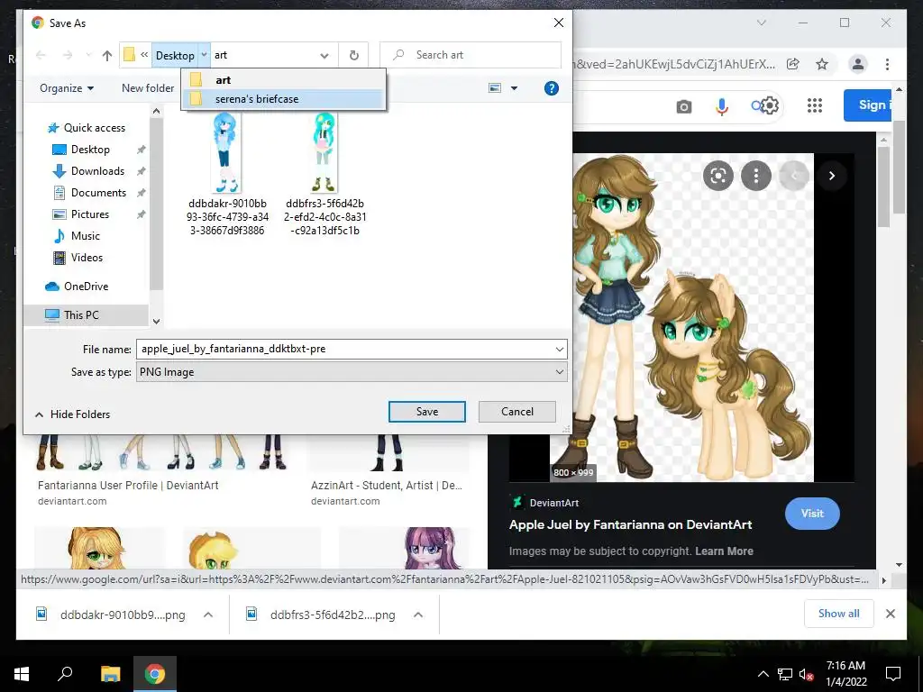923x692 pixels.
Task: Click the network tray icon
Action: [x=785, y=674]
